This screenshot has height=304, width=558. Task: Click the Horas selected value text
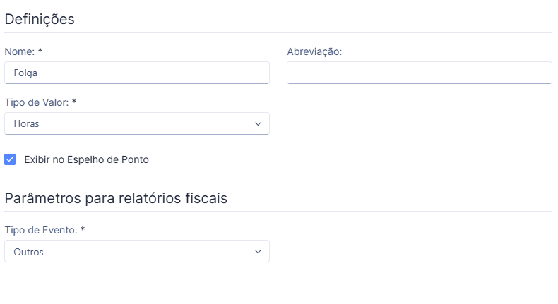[x=26, y=123]
